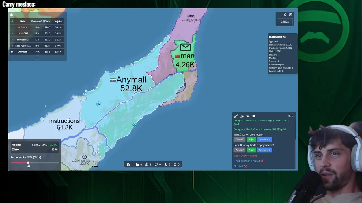Open game settings gear icon
The image size is (362, 203).
pos(285,15)
